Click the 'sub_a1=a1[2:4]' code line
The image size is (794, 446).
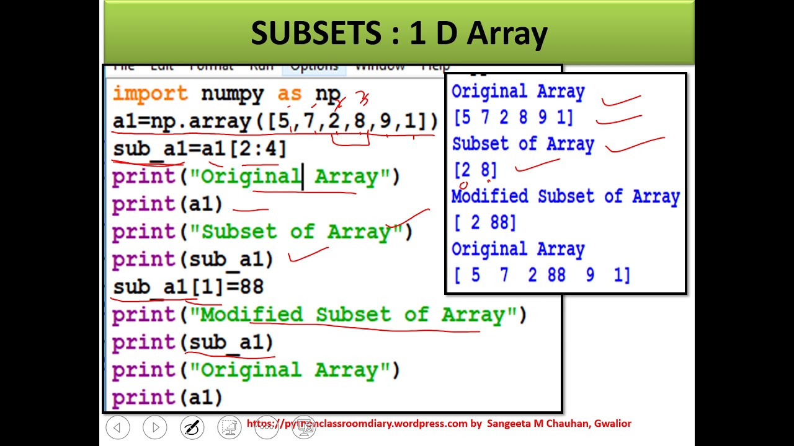click(x=199, y=149)
